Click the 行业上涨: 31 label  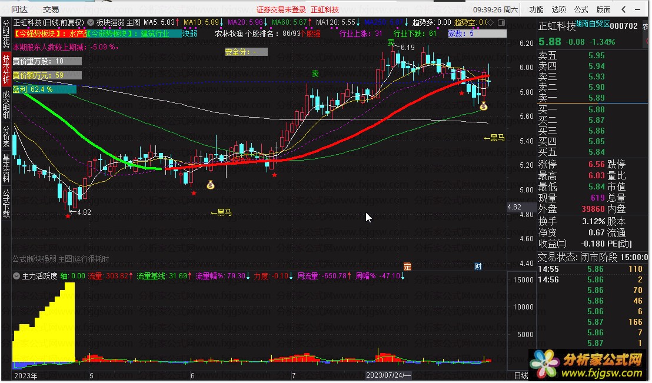tap(361, 34)
